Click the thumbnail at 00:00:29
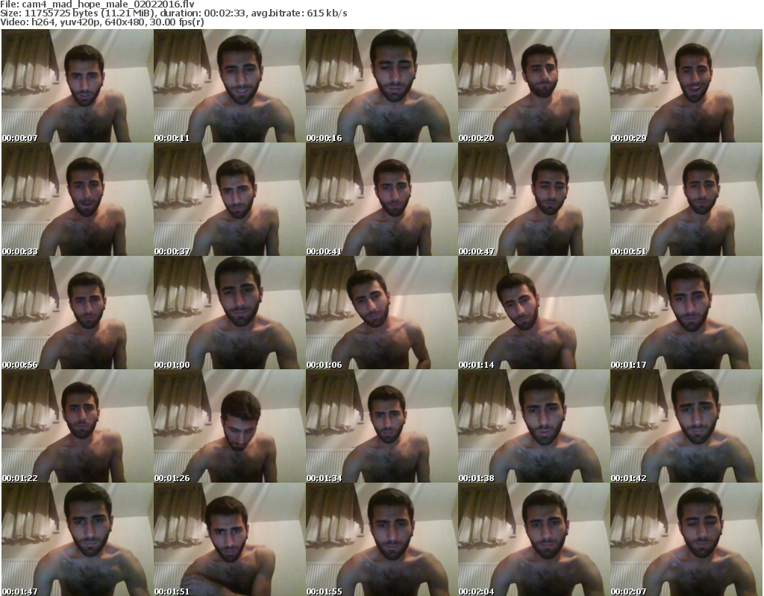Image resolution: width=764 pixels, height=596 pixels. [686, 86]
